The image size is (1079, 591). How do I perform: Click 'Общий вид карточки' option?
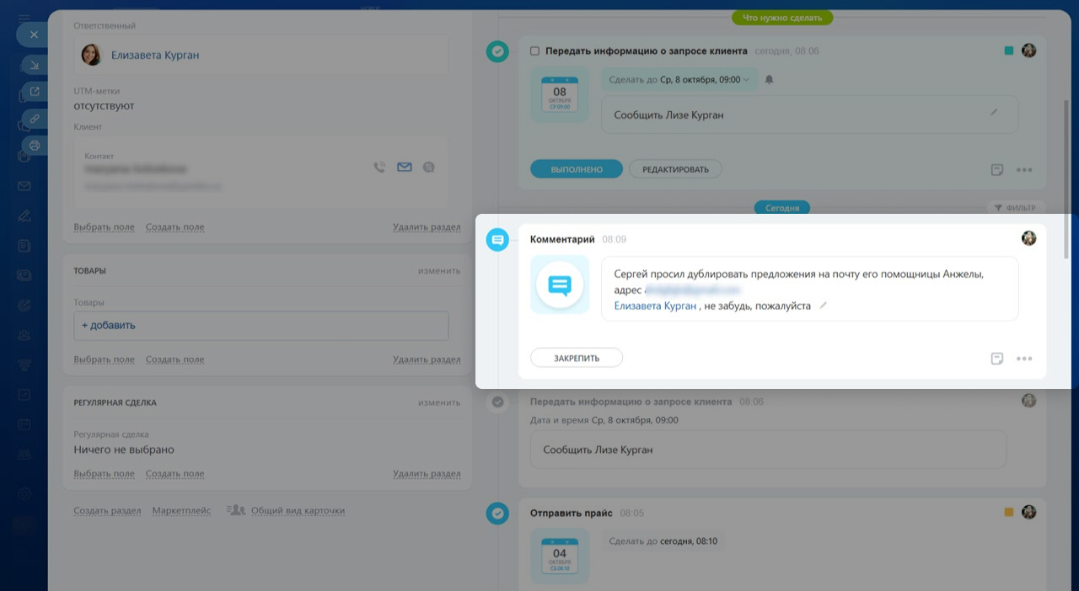click(298, 511)
